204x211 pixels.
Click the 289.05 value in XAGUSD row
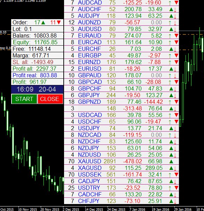click(154, 168)
